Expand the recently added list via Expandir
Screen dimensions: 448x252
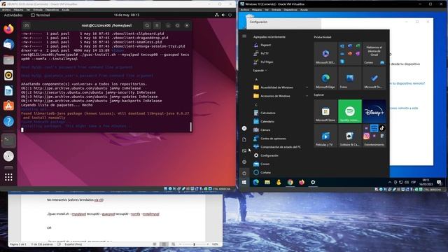pyautogui.click(x=260, y=70)
